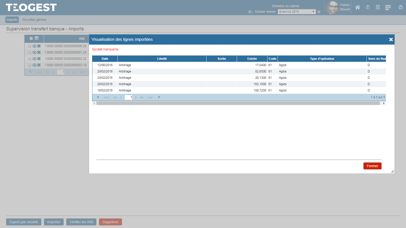Viewport: 406px width, 228px height.
Task: Click the page number field in the dialog pager
Action: 128,97
